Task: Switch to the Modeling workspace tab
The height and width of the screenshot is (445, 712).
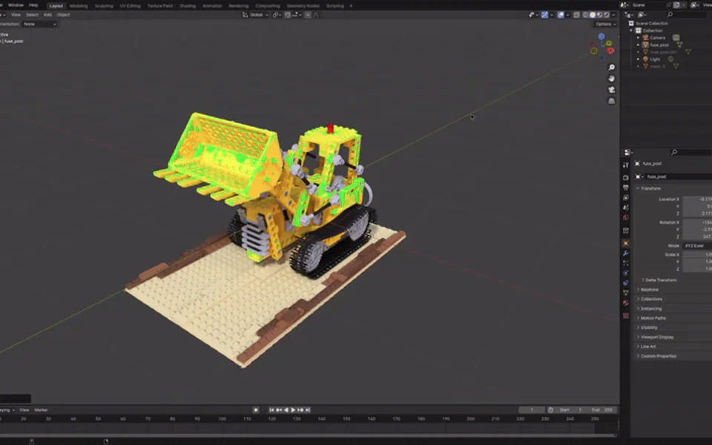Action: [79, 6]
